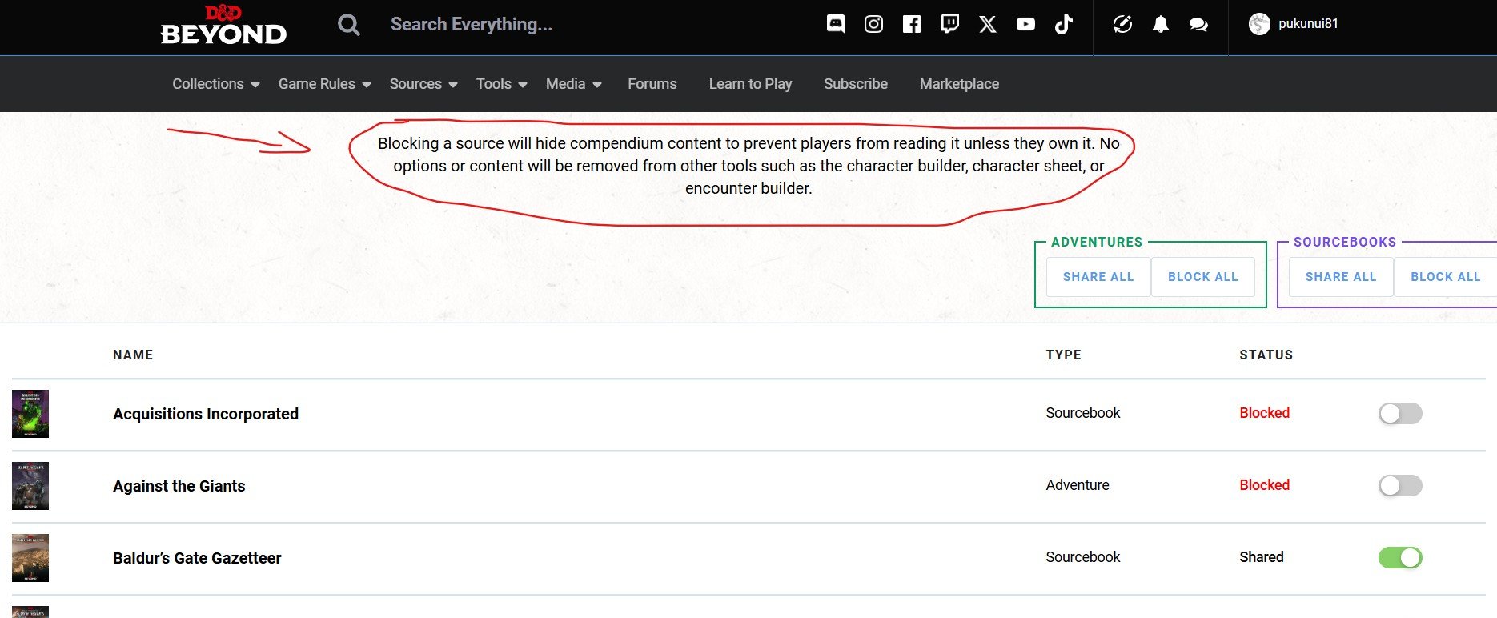Open the D&D Beyond home logo
1497x618 pixels.
pos(223,25)
